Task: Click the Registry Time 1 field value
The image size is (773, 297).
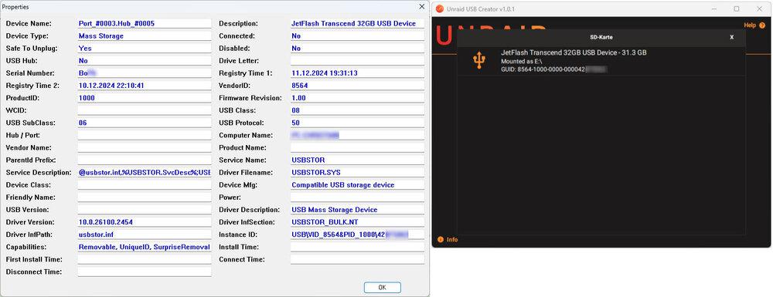Action: tap(357, 73)
